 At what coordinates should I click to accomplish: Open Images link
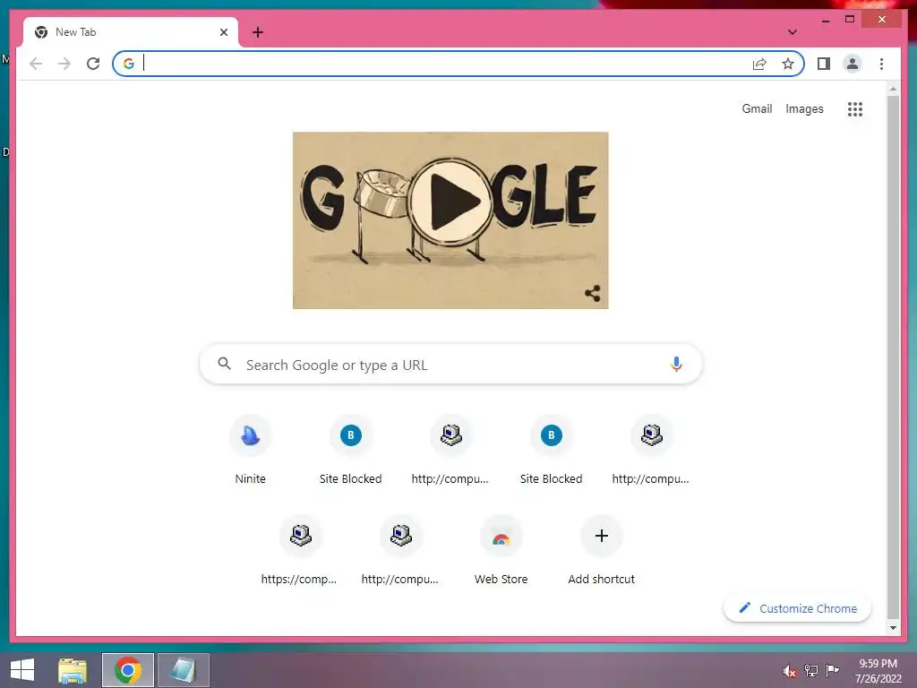coord(804,108)
